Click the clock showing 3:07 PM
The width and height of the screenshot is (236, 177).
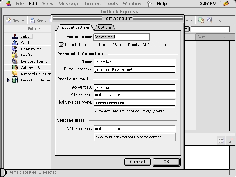coord(208,3)
